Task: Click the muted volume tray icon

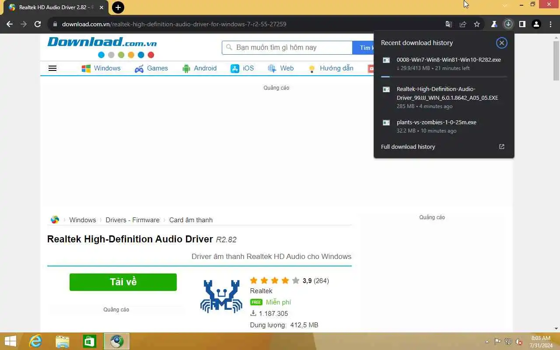Action: click(x=519, y=342)
